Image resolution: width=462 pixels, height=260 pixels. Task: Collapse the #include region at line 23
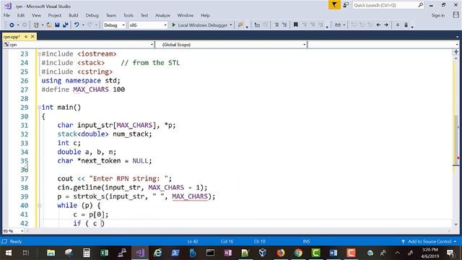[x=39, y=54]
